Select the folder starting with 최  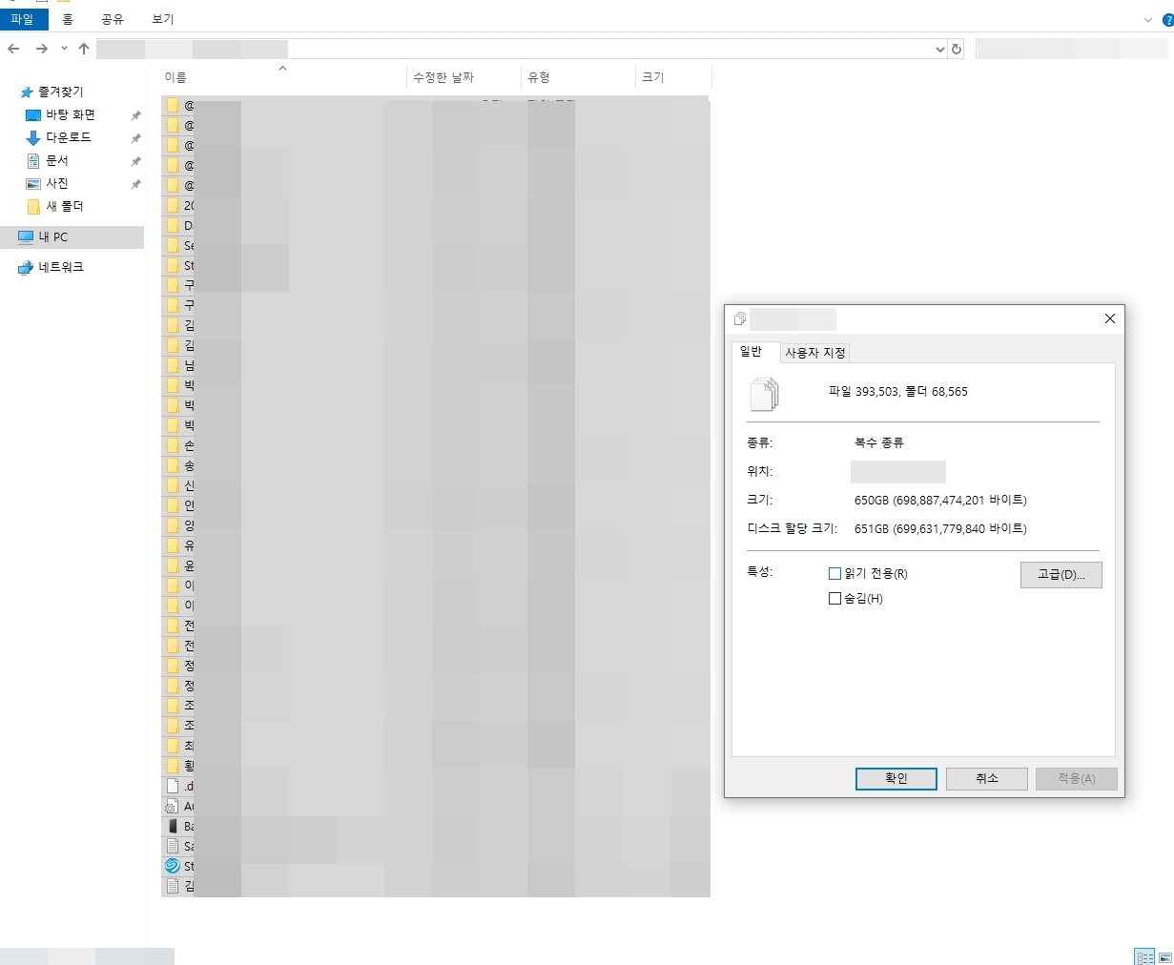pos(179,746)
